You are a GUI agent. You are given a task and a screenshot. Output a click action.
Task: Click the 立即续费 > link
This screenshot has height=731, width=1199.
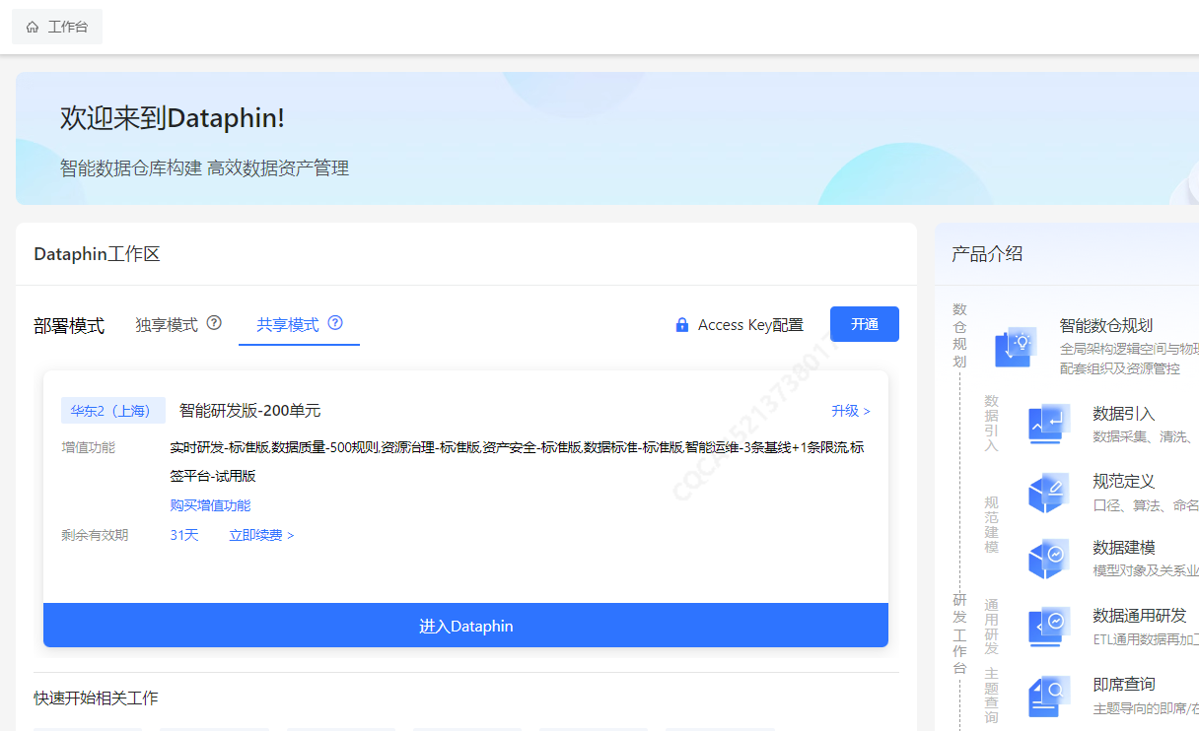pyautogui.click(x=261, y=535)
